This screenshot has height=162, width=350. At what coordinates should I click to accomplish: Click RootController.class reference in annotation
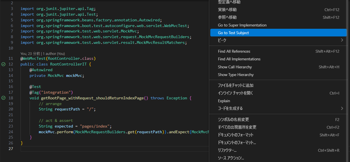click(x=71, y=59)
